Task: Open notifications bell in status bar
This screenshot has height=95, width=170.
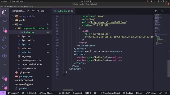Action: (x=166, y=93)
